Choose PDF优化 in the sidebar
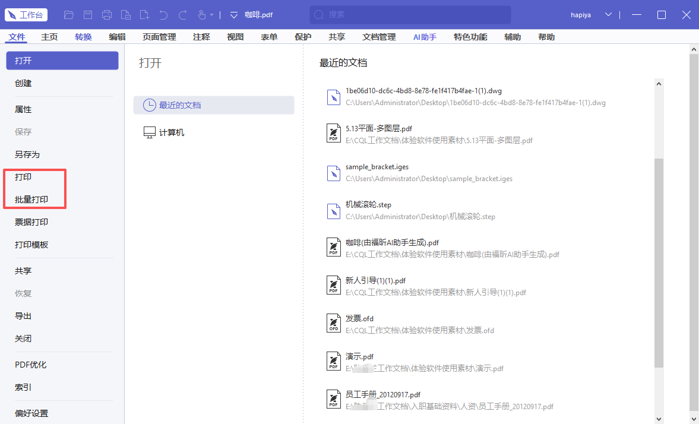Viewport: 699px width, 424px height. click(30, 365)
